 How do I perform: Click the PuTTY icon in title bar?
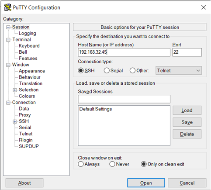click(x=7, y=7)
